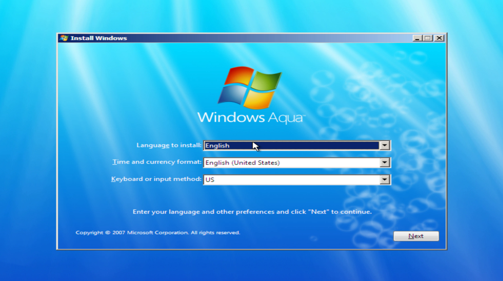Screen dimensions: 503x281
Task: Click the instruction text about clicking Next
Action: [x=252, y=212]
